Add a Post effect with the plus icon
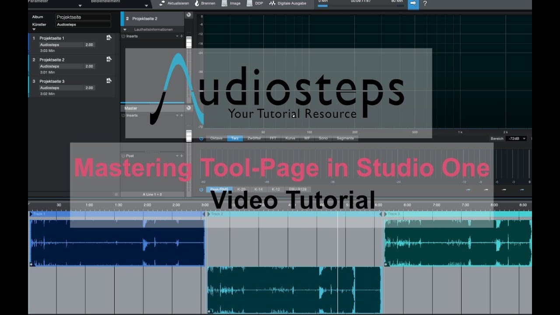Viewport: 560px width, 315px height. click(182, 156)
